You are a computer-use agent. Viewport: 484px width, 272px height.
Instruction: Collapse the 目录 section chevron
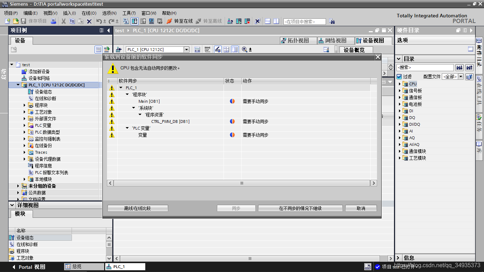[399, 59]
